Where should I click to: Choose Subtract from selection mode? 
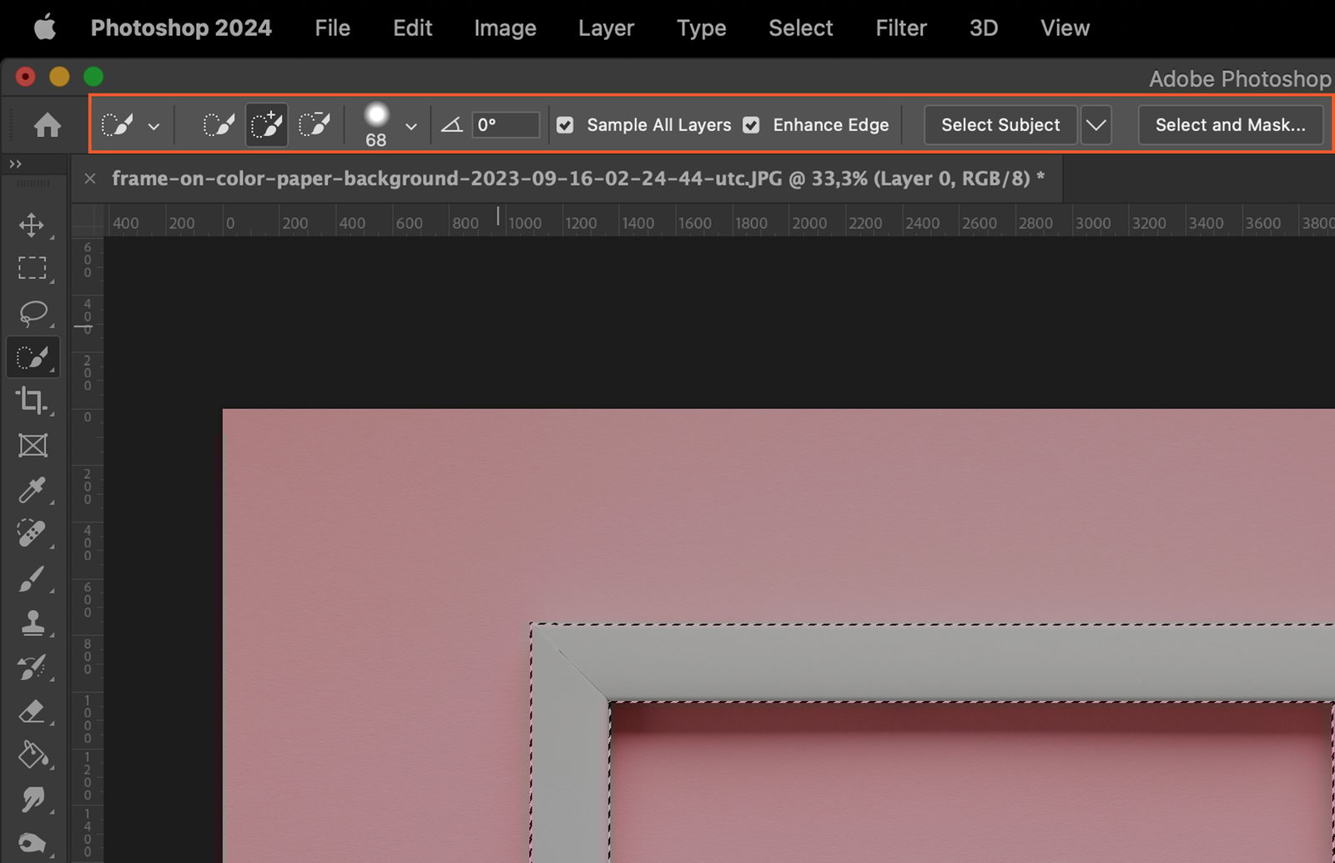pyautogui.click(x=314, y=125)
